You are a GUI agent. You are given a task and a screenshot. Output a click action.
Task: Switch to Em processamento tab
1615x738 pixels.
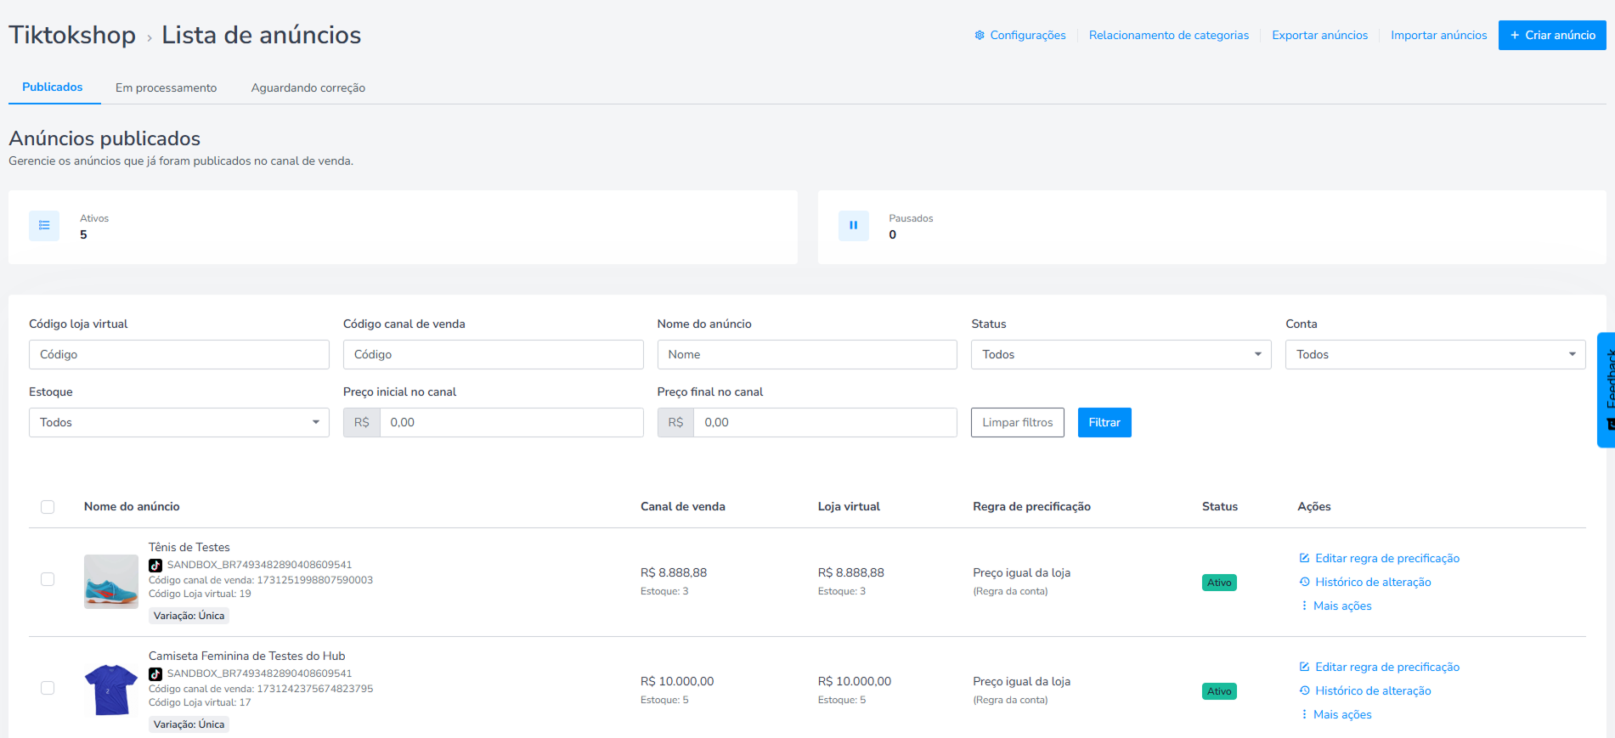[166, 87]
